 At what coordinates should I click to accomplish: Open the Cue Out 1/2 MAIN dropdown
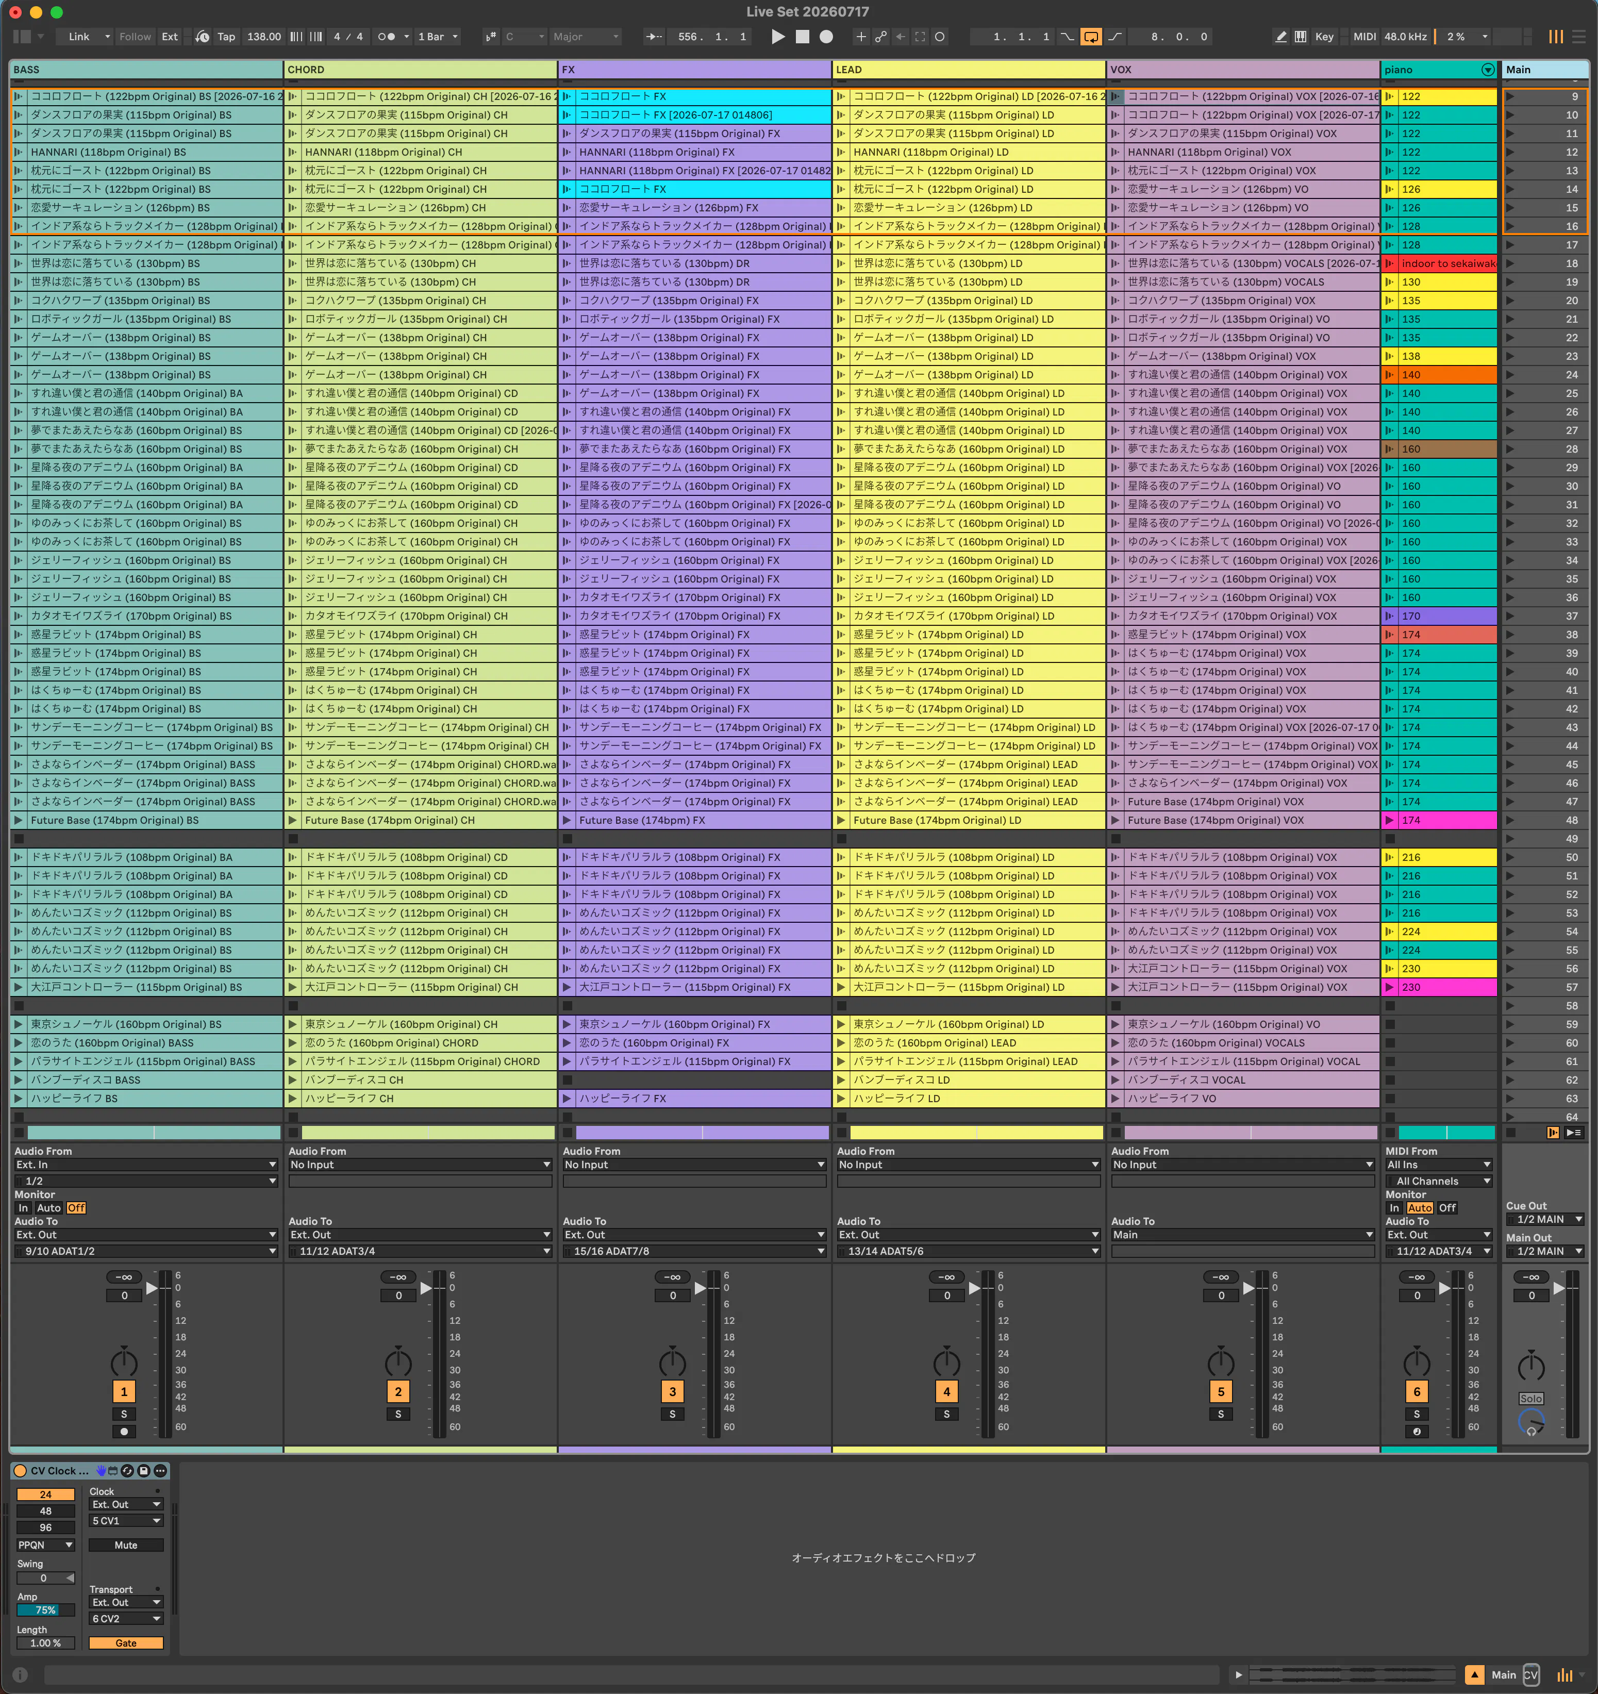coord(1545,1219)
